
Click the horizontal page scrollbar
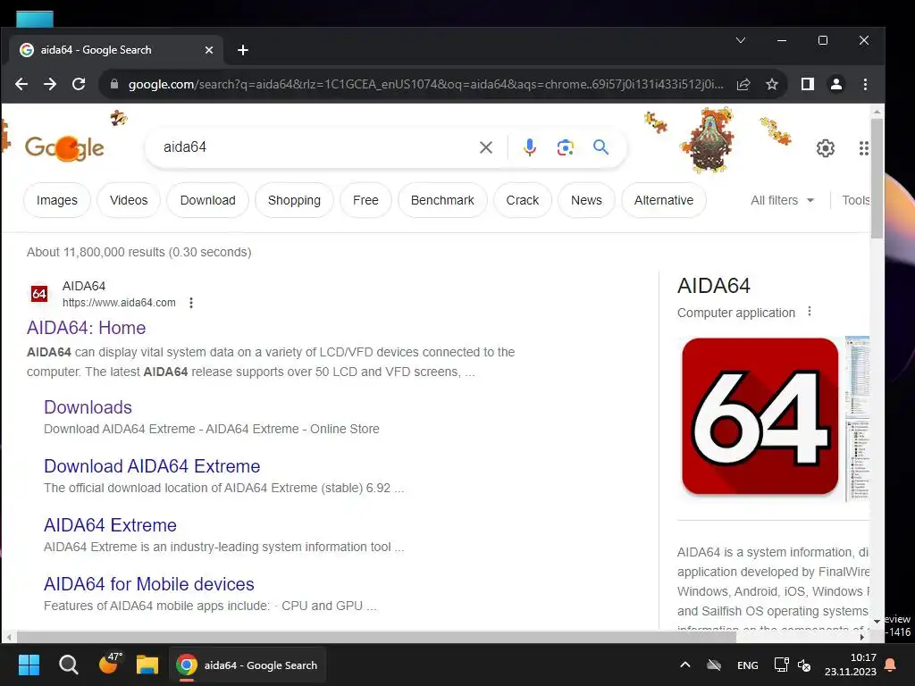[x=376, y=637]
